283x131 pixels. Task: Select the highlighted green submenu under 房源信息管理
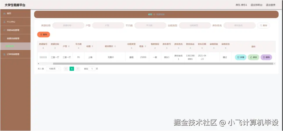click(15, 46)
